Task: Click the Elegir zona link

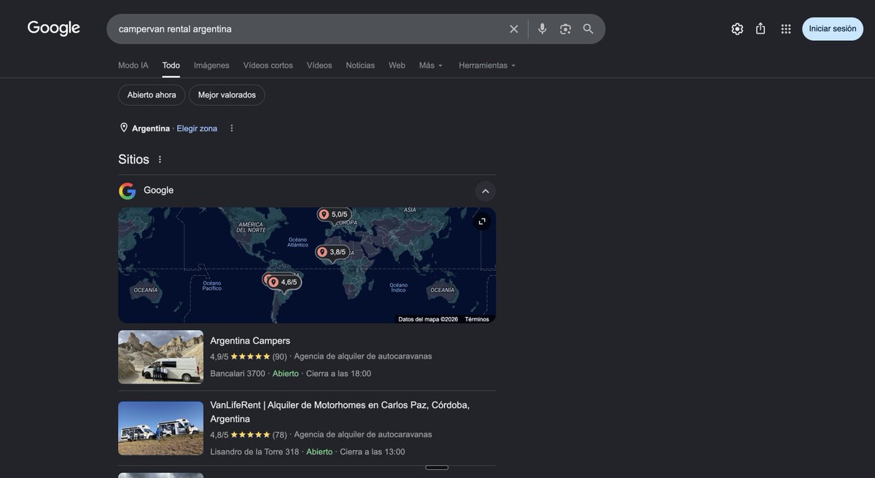Action: [197, 128]
